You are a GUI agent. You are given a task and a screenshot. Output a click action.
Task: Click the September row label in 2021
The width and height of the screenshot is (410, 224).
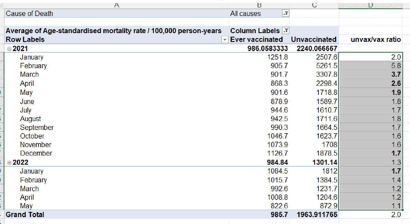37,127
